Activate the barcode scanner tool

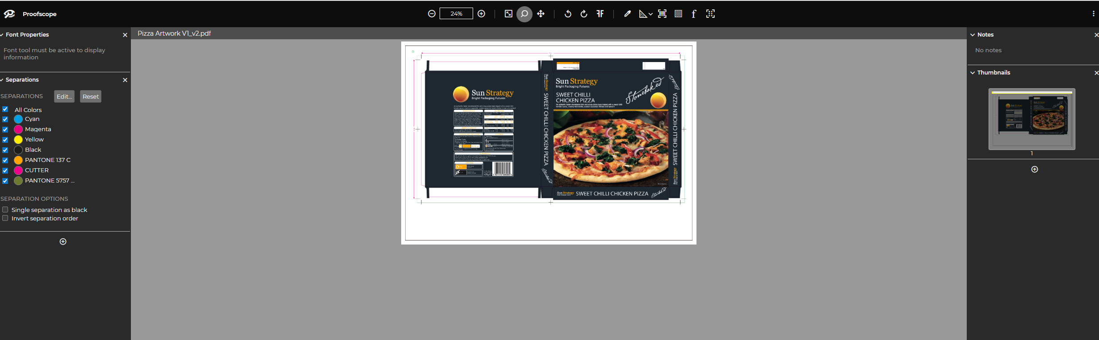(662, 14)
